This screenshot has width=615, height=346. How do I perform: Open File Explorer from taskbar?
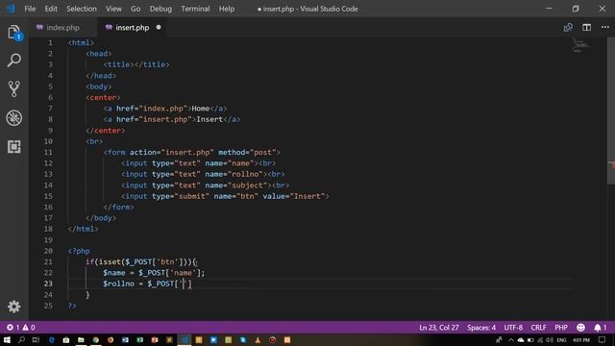(x=81, y=340)
